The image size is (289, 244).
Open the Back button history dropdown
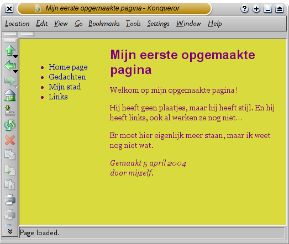coord(15,71)
